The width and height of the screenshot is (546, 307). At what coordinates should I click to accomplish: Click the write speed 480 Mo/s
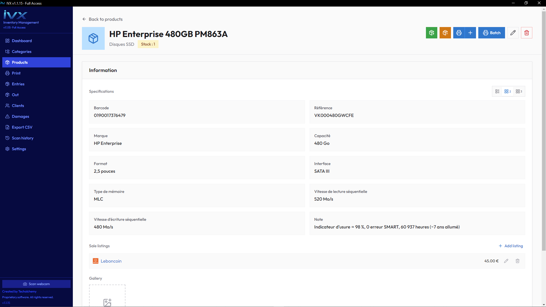pos(104,227)
